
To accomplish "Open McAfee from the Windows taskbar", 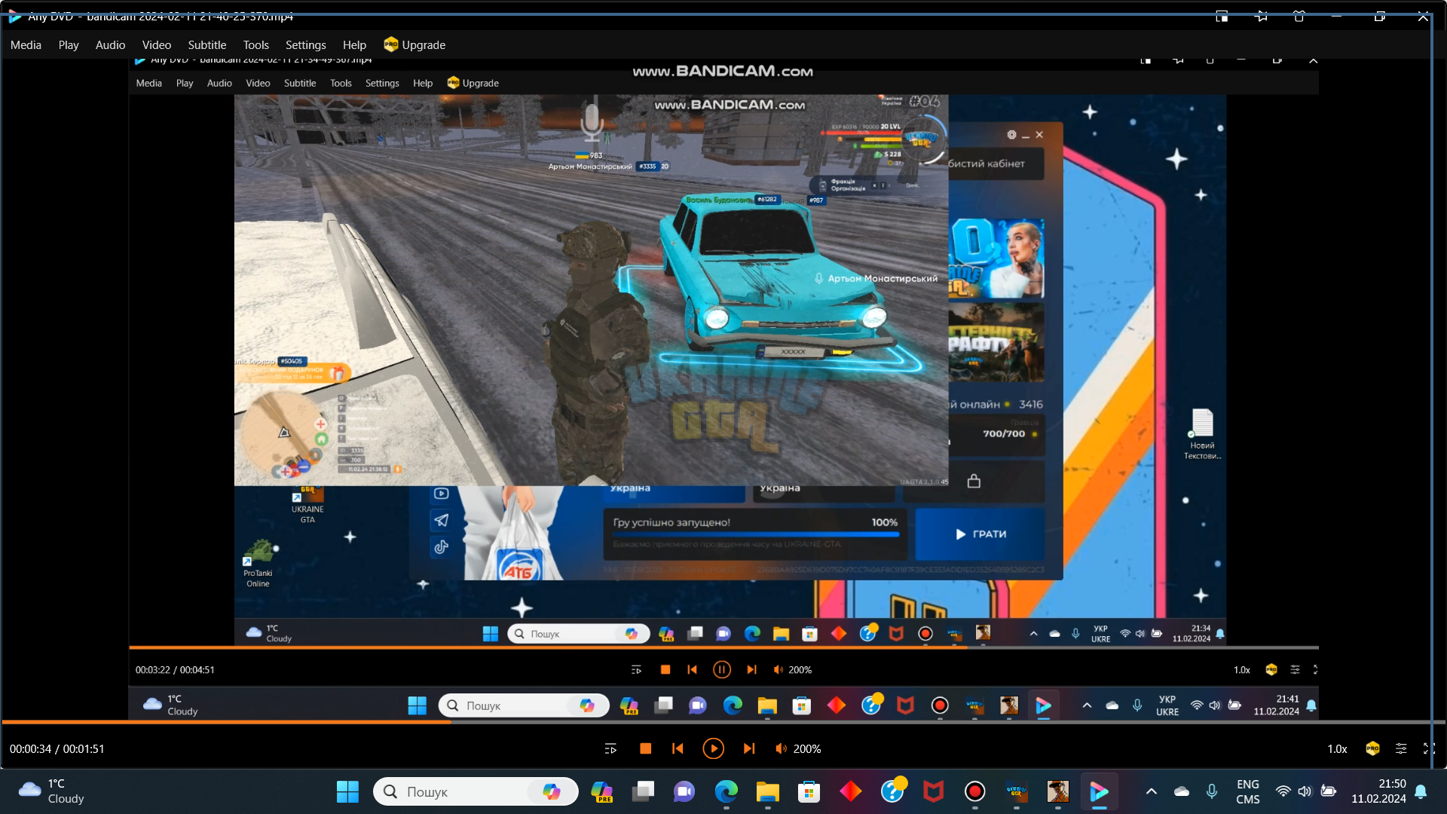I will click(934, 791).
